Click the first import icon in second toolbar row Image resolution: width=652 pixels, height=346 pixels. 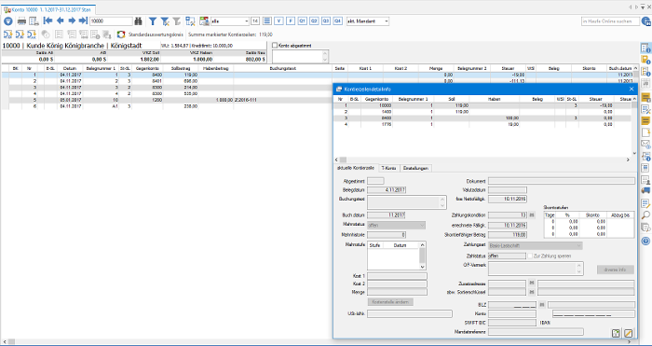[7, 35]
